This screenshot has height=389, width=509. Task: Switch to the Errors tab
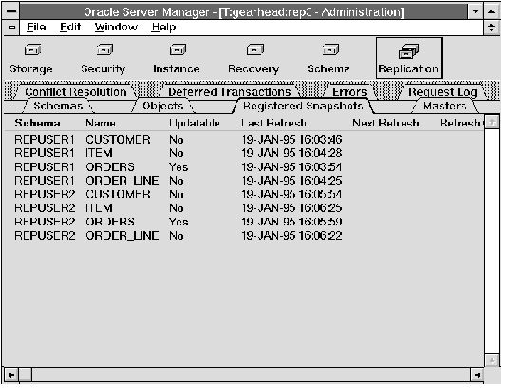click(x=349, y=92)
